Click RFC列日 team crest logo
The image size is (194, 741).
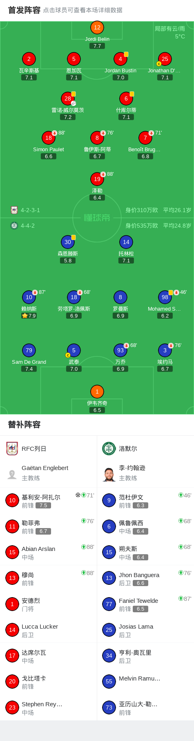point(12,448)
